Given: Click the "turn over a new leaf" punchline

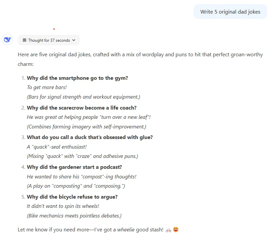Looking at the screenshot, I should pos(89,117).
